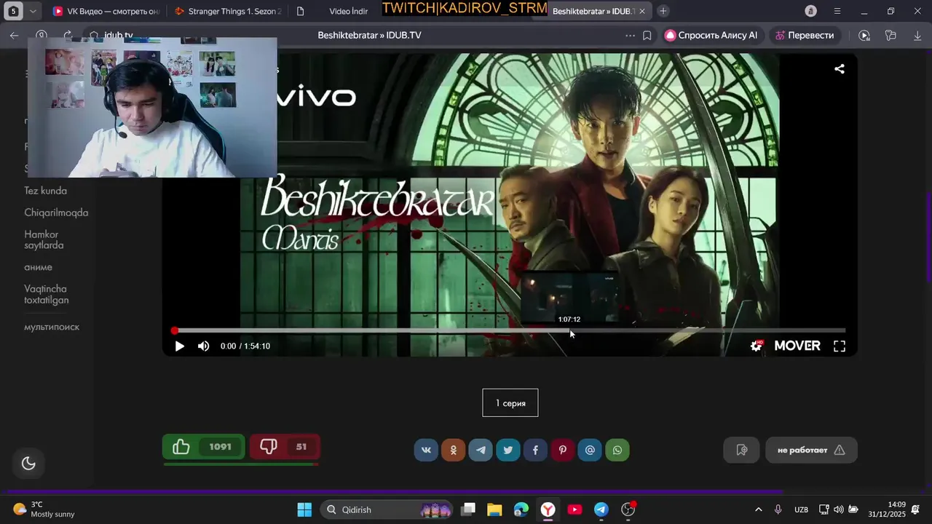
Task: Click taskbar Qidirish search box
Action: (387, 509)
